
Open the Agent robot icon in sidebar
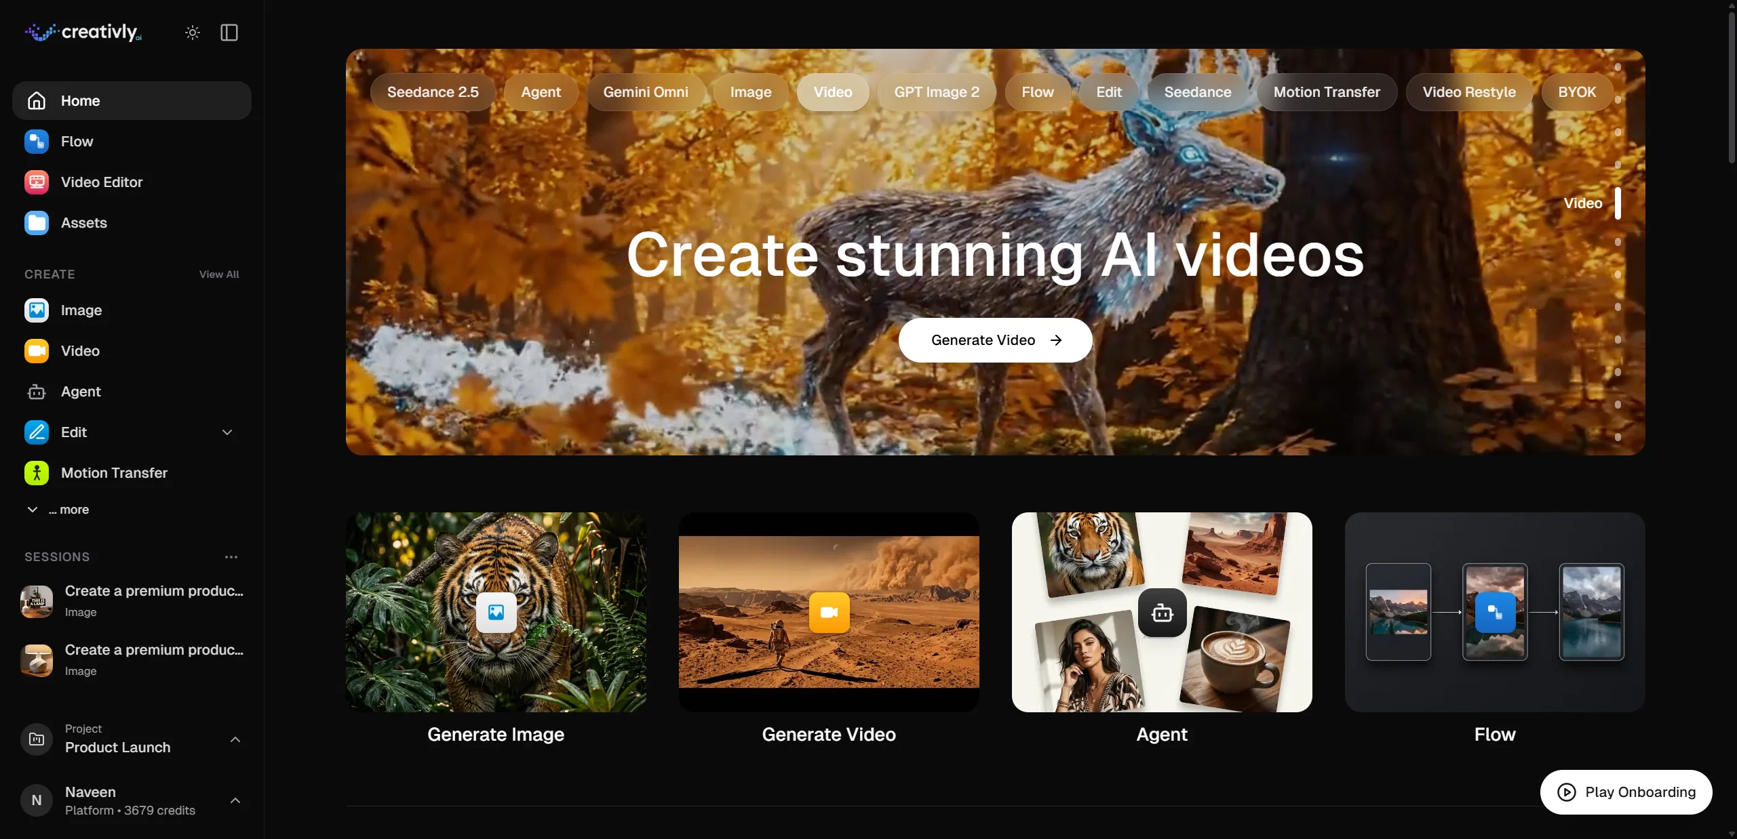point(37,391)
